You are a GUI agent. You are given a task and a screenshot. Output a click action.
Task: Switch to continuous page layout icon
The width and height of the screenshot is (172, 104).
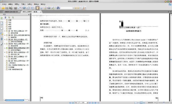138,103
